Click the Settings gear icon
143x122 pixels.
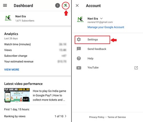79,40
